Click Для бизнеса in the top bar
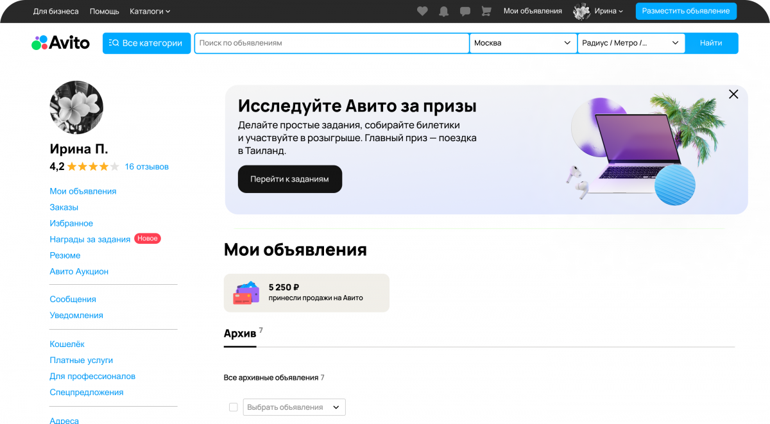This screenshot has height=424, width=770. [x=56, y=11]
